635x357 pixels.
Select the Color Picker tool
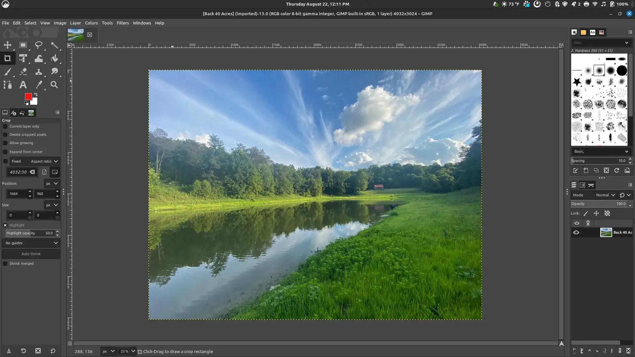[x=39, y=85]
